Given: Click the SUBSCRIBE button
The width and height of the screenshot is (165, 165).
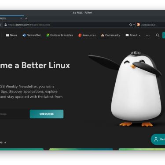Looking at the screenshot, I should click(x=47, y=114).
